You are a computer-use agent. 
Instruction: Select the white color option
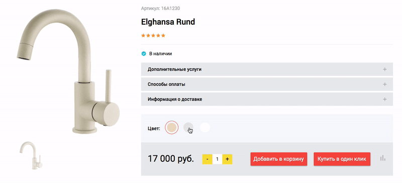[205, 127]
